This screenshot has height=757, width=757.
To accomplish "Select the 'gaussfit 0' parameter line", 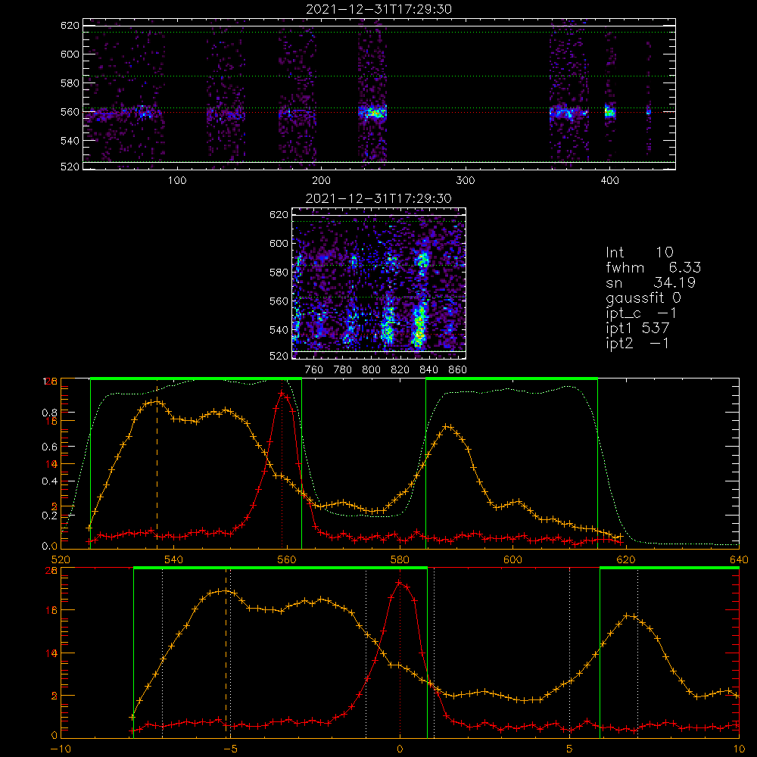I will (643, 298).
